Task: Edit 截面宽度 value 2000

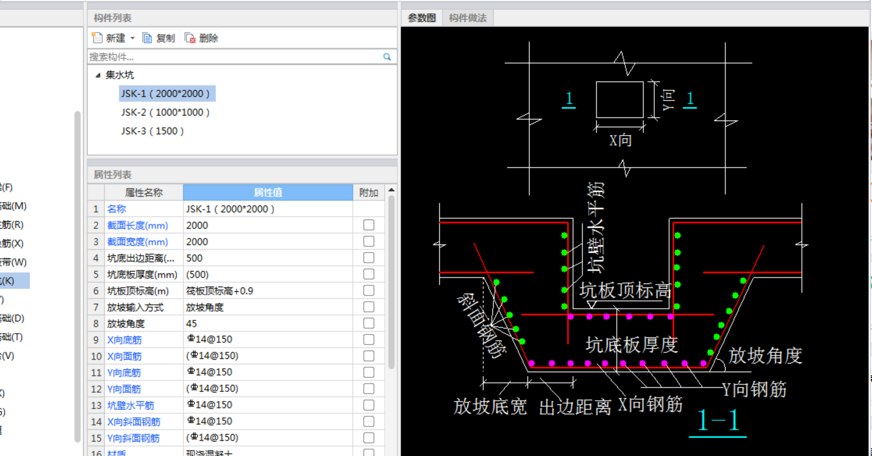Action: [268, 241]
